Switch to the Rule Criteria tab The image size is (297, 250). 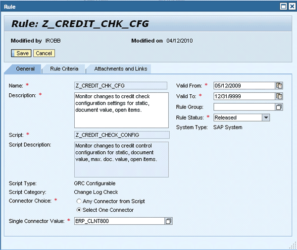pyautogui.click(x=64, y=69)
